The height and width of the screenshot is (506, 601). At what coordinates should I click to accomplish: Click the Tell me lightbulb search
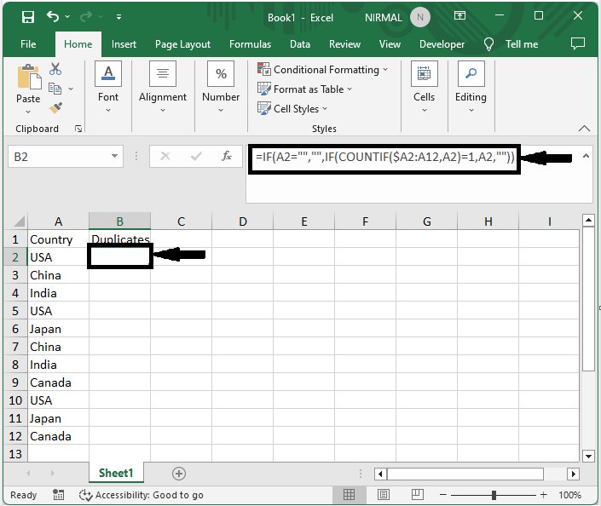click(x=511, y=44)
